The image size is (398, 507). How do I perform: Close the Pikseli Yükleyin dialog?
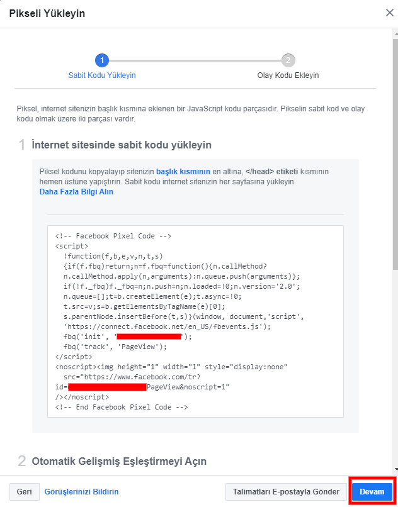(389, 12)
